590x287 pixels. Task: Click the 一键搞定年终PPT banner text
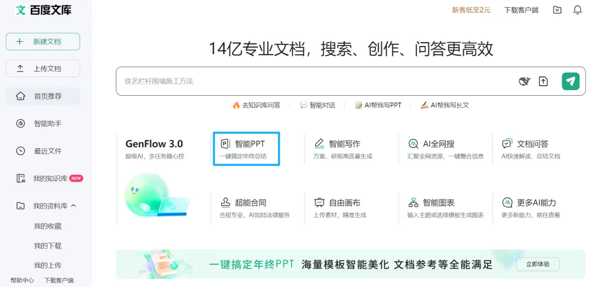pyautogui.click(x=252, y=265)
